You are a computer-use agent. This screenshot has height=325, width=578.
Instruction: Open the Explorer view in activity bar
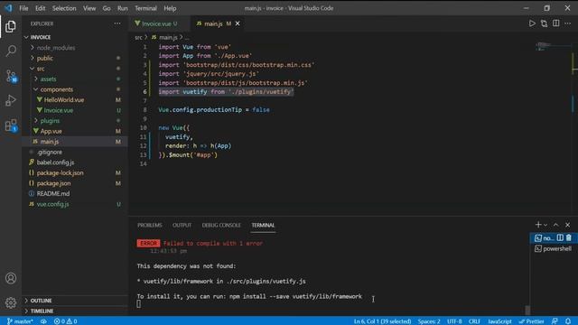[11, 26]
